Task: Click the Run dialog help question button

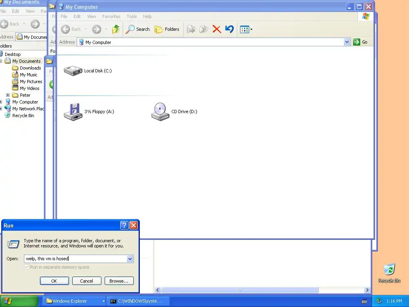Action: coord(124,225)
